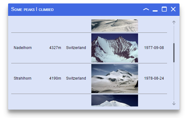Screen dimensions: 187x118
Task: Click the scroll-up arrow icon
Action: 174,22
